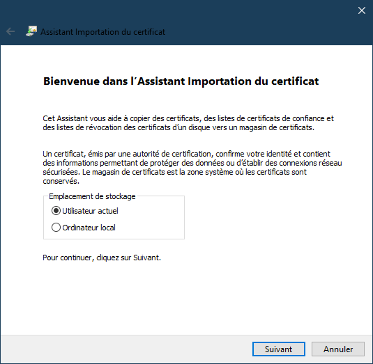Select the Ordinateur local radio button
The height and width of the screenshot is (364, 373).
56,228
